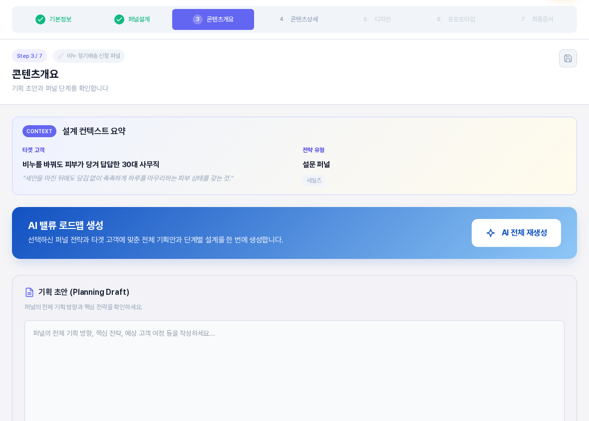The width and height of the screenshot is (589, 421).
Task: Click the 세일즈 tag
Action: coord(314,181)
